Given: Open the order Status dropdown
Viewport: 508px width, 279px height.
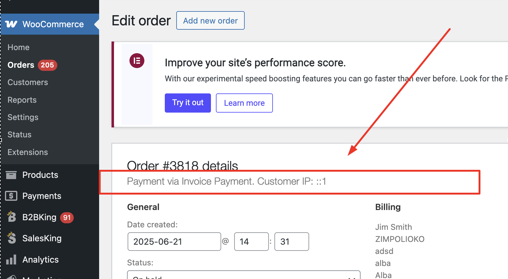Looking at the screenshot, I should tap(244, 275).
